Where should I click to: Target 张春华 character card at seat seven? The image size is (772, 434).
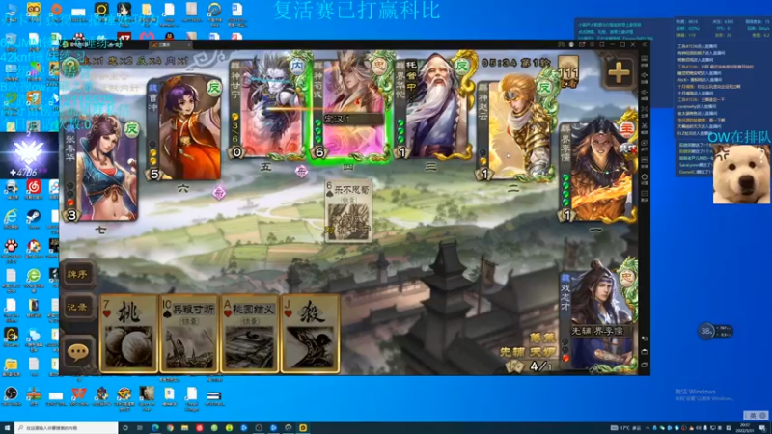tap(101, 170)
